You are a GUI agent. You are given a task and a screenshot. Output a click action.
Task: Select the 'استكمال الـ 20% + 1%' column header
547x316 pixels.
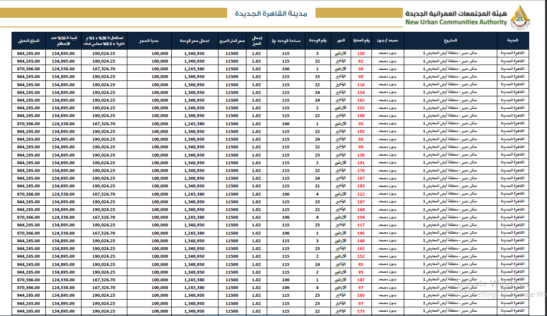[104, 40]
